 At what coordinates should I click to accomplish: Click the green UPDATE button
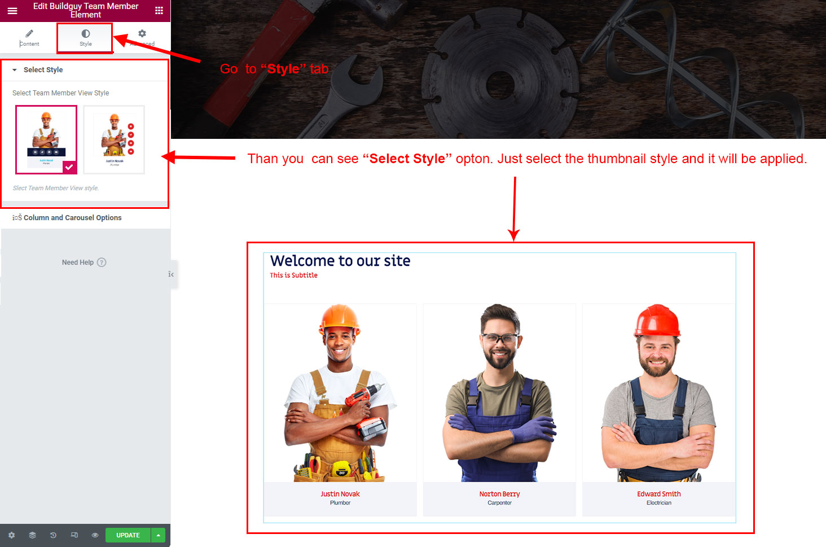click(128, 535)
